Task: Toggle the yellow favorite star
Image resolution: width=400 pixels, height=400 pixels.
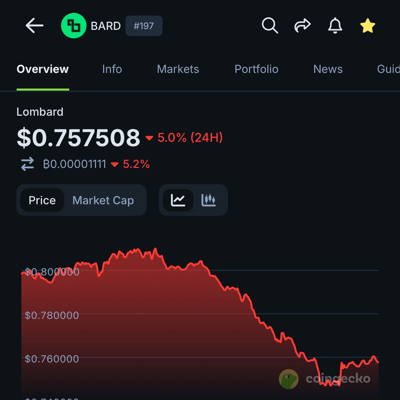Action: pyautogui.click(x=367, y=26)
